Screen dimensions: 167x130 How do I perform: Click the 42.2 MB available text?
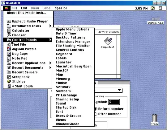point(109,32)
